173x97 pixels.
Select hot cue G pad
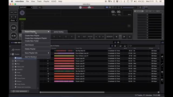(66, 37)
